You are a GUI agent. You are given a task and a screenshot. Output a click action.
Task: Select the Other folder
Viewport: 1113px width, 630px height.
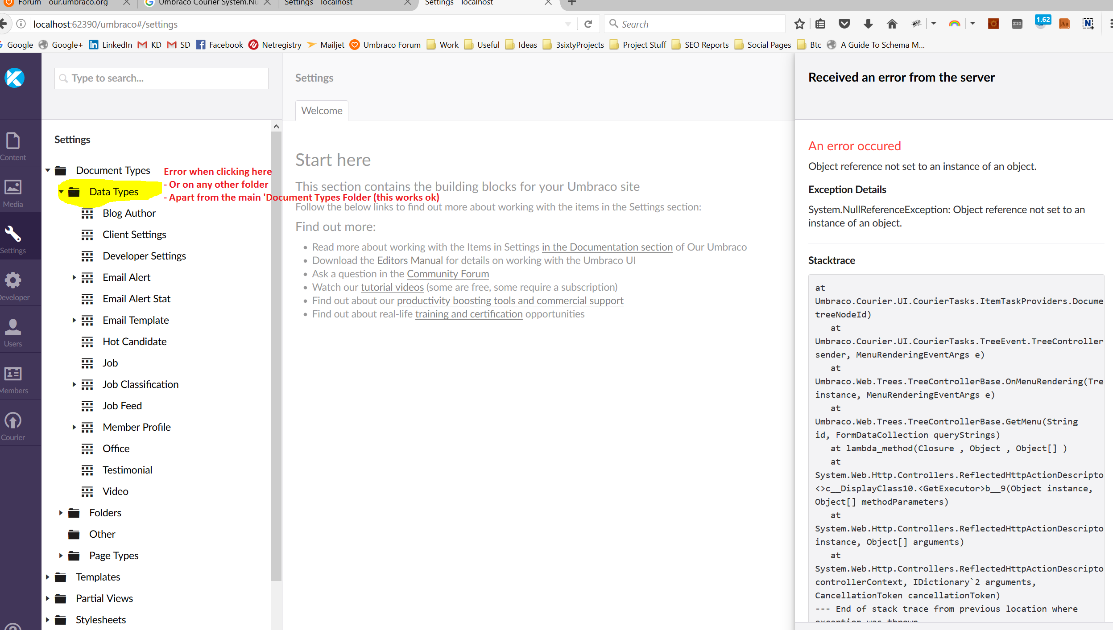(x=102, y=534)
